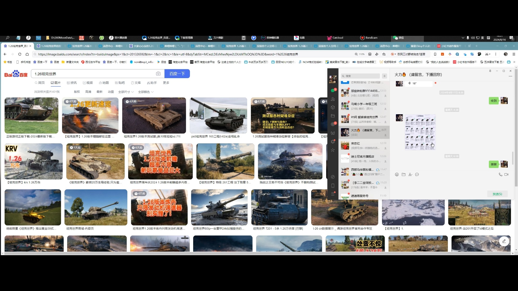The height and width of the screenshot is (291, 518).
Task: Click plus button beside WeChat search
Action: (x=384, y=76)
